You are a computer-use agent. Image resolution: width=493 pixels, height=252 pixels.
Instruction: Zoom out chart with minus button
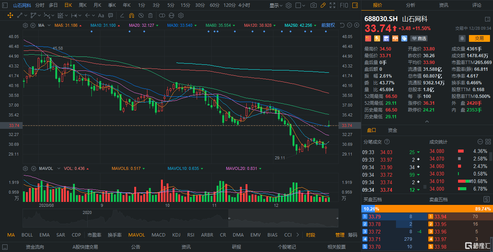349,25
